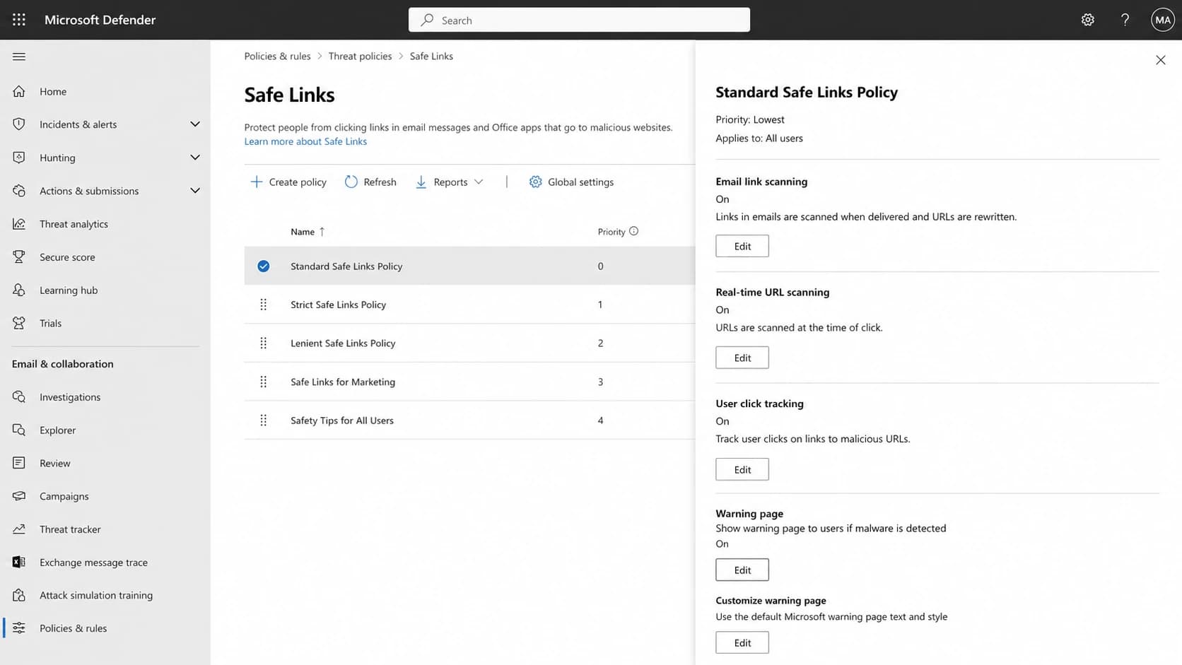Collapse the navigation hamburger menu
The width and height of the screenshot is (1182, 665).
pyautogui.click(x=19, y=57)
